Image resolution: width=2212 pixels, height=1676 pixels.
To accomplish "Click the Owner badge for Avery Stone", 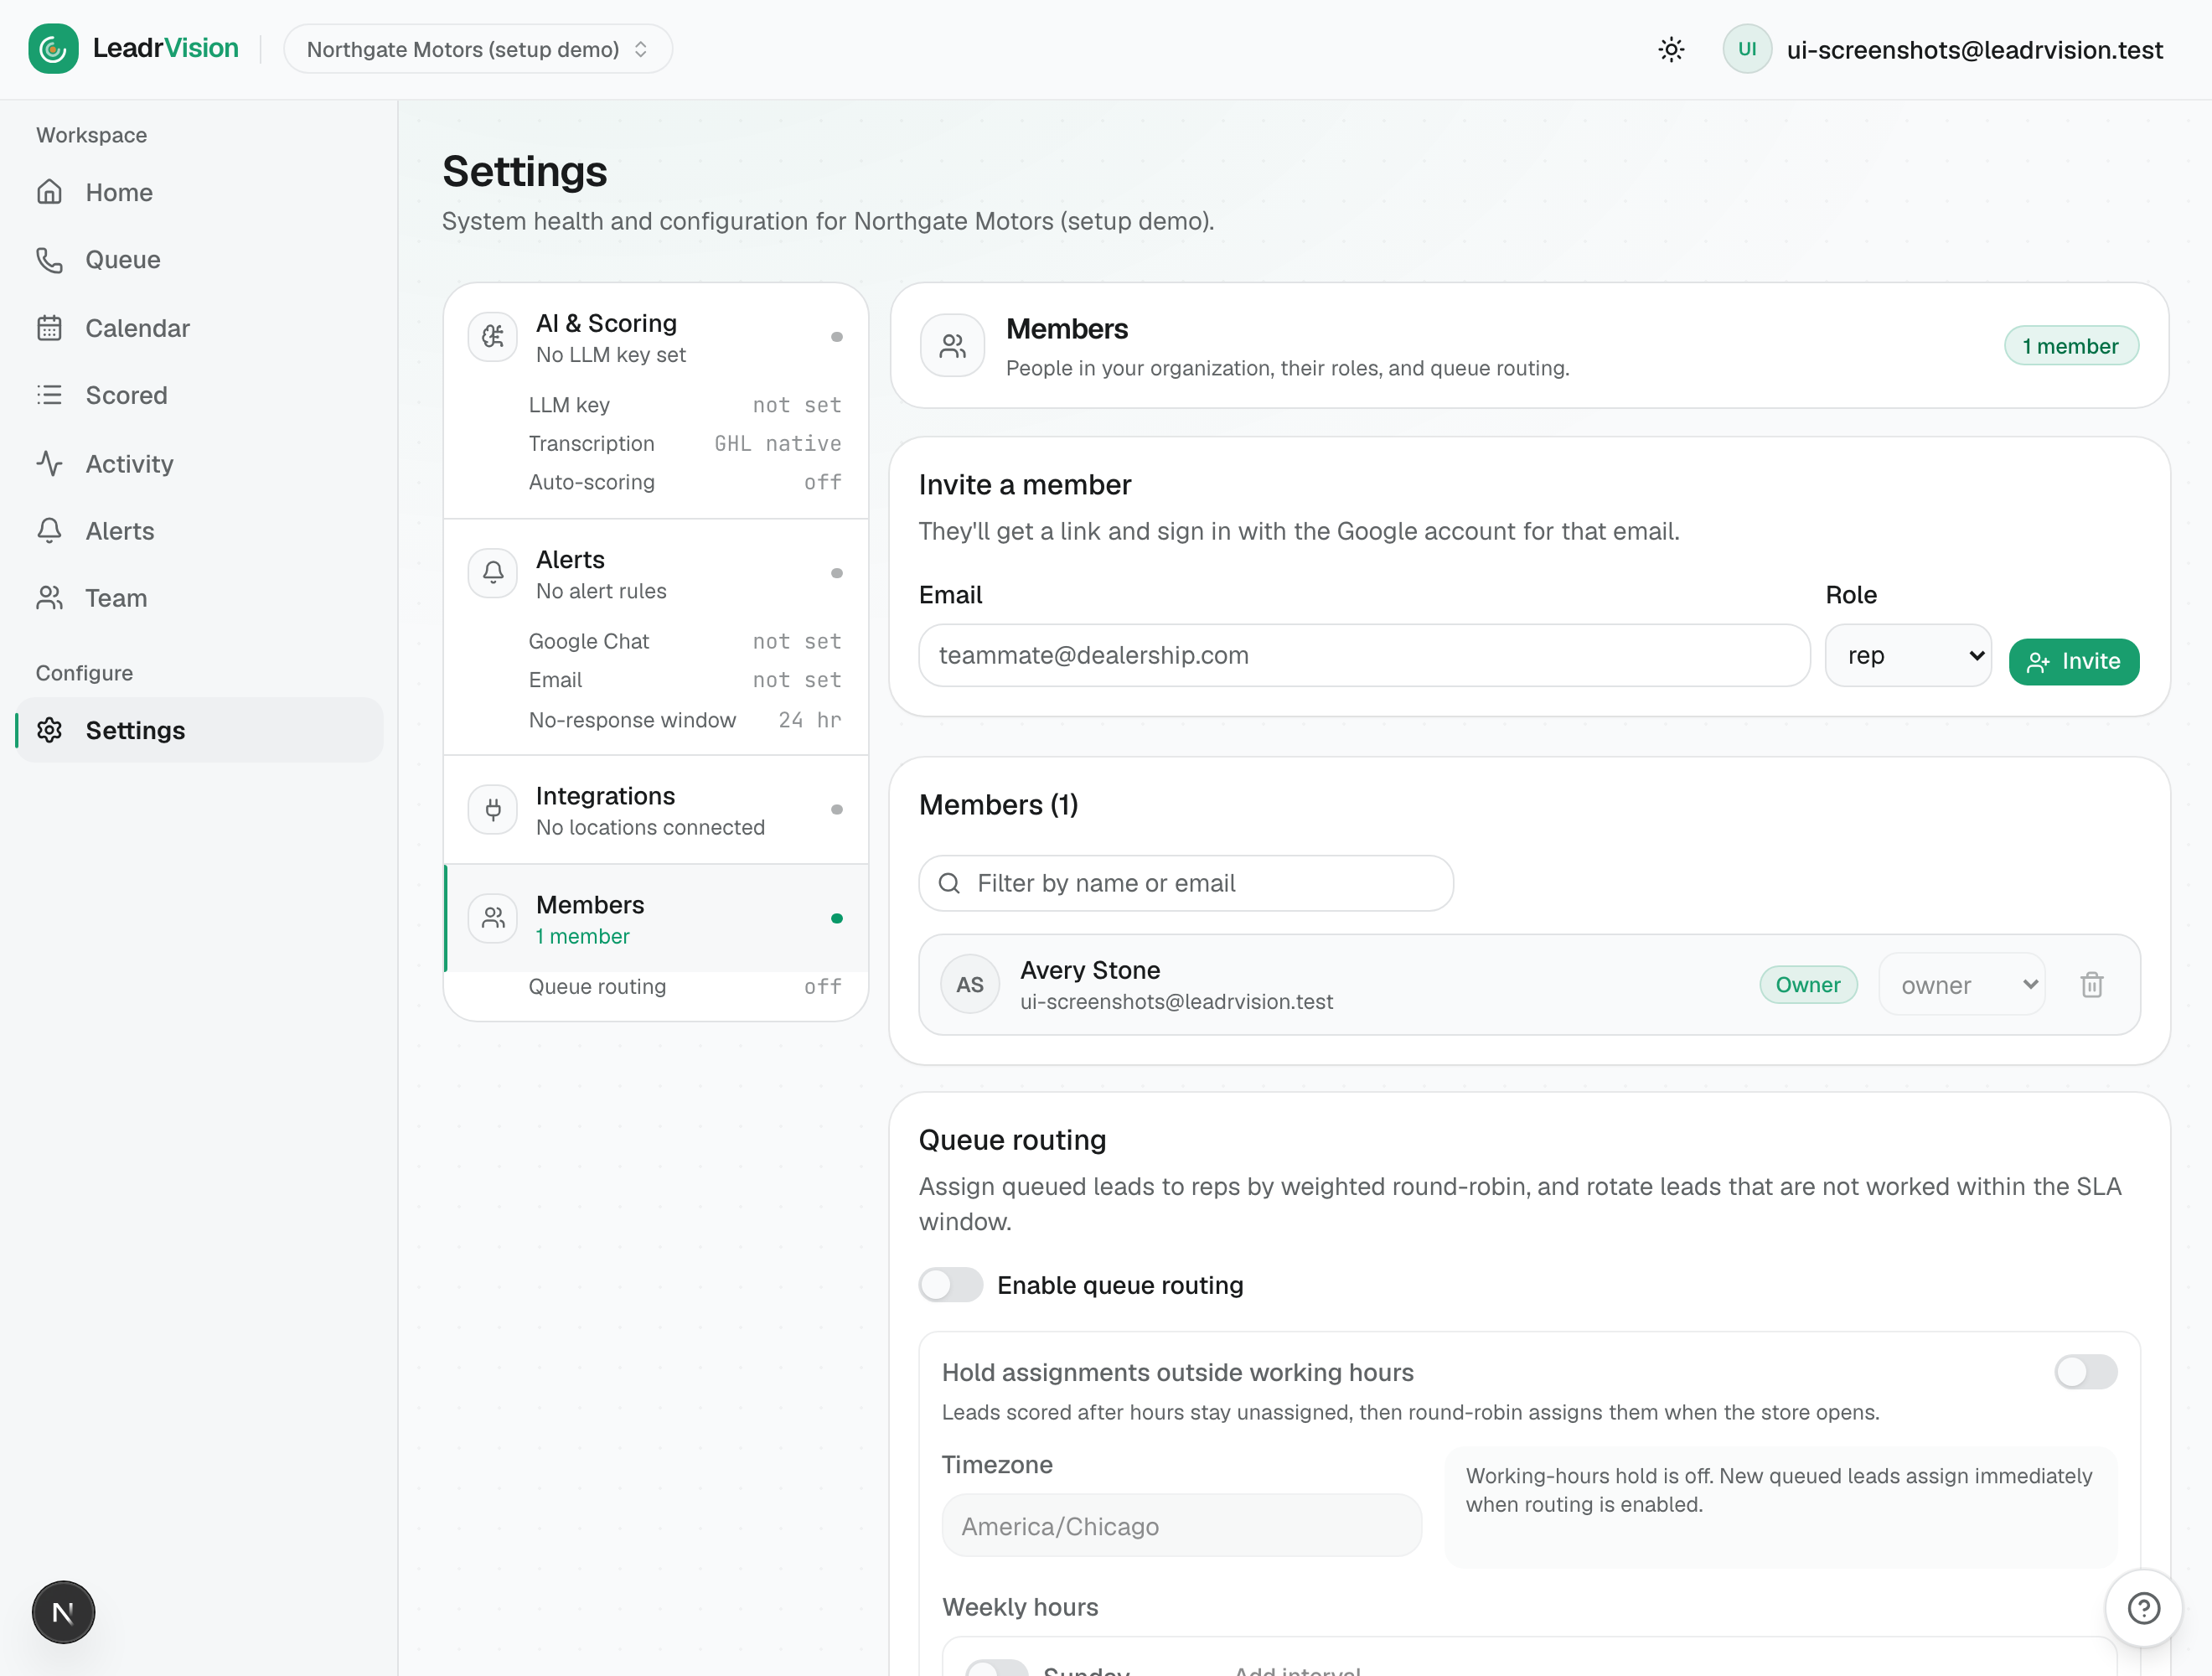I will pyautogui.click(x=1807, y=985).
